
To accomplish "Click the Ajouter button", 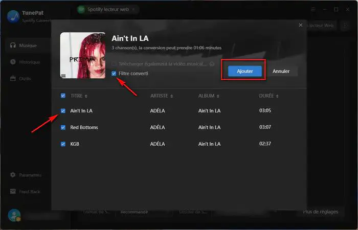I will point(245,71).
